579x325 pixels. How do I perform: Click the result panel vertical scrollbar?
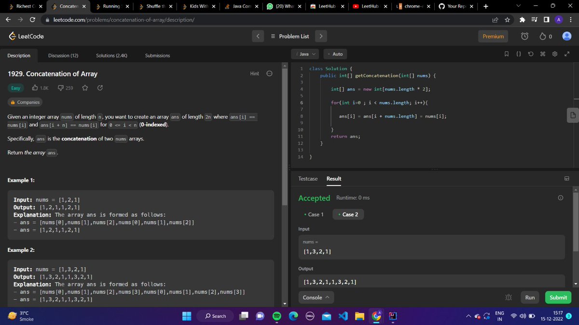tap(575, 221)
